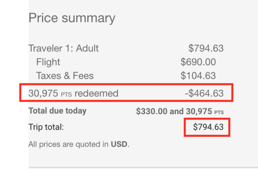Click the Taxes & Fees amount $104.63
The width and height of the screenshot is (258, 169).
198,76
